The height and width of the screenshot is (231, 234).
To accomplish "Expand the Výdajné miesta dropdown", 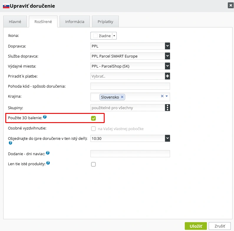I will point(167,66).
